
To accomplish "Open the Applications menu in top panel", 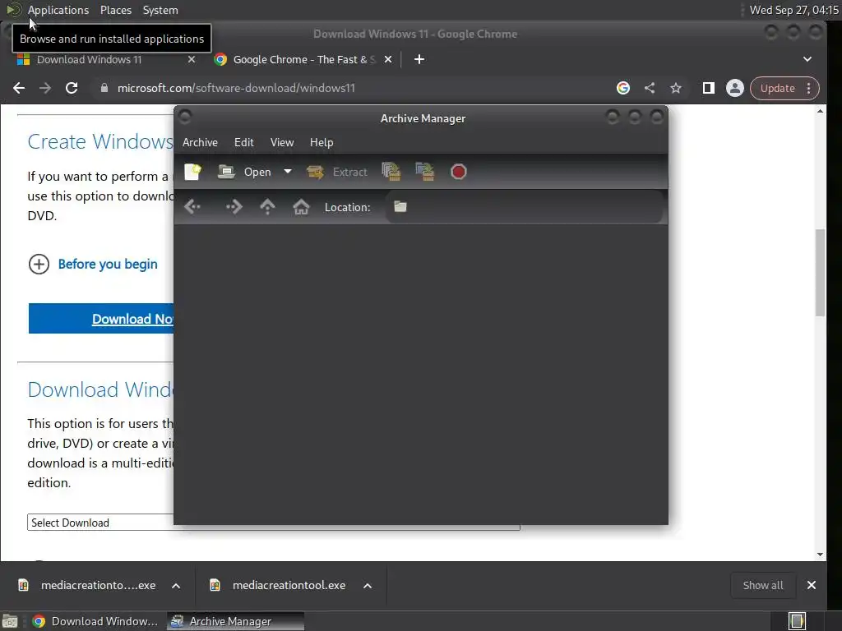I will 58,10.
